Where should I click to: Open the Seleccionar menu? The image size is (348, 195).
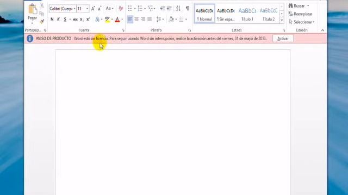pos(302,22)
